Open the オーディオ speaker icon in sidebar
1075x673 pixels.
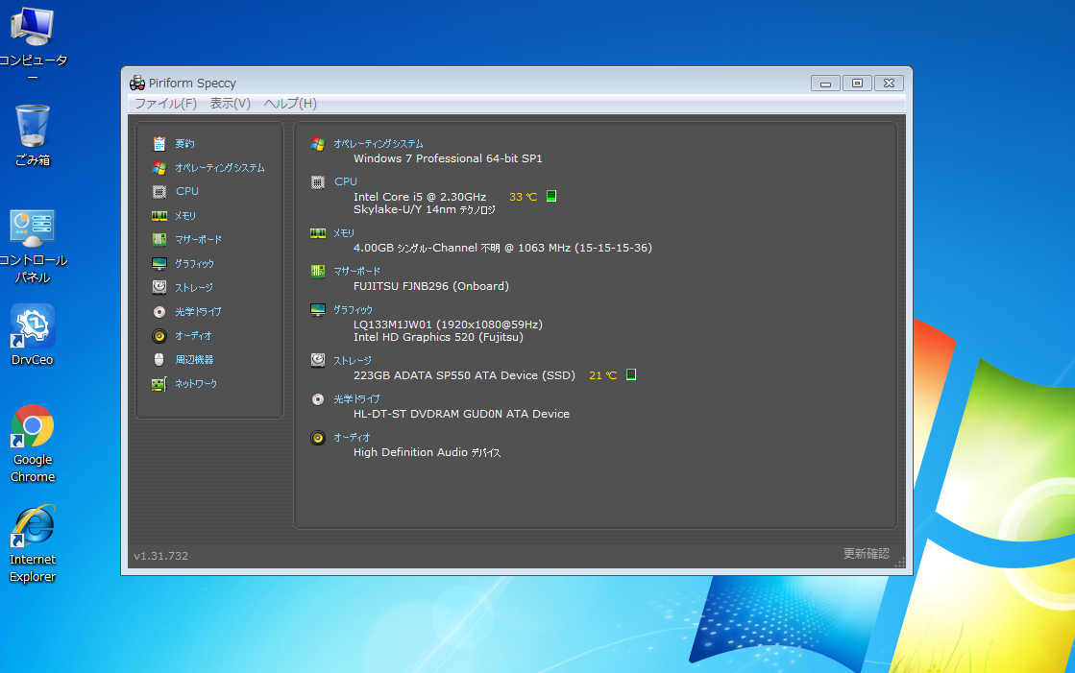click(x=159, y=335)
